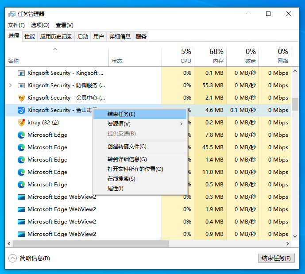Click the vertical scrollbar up arrow
This screenshot has height=274, width=305.
click(295, 71)
